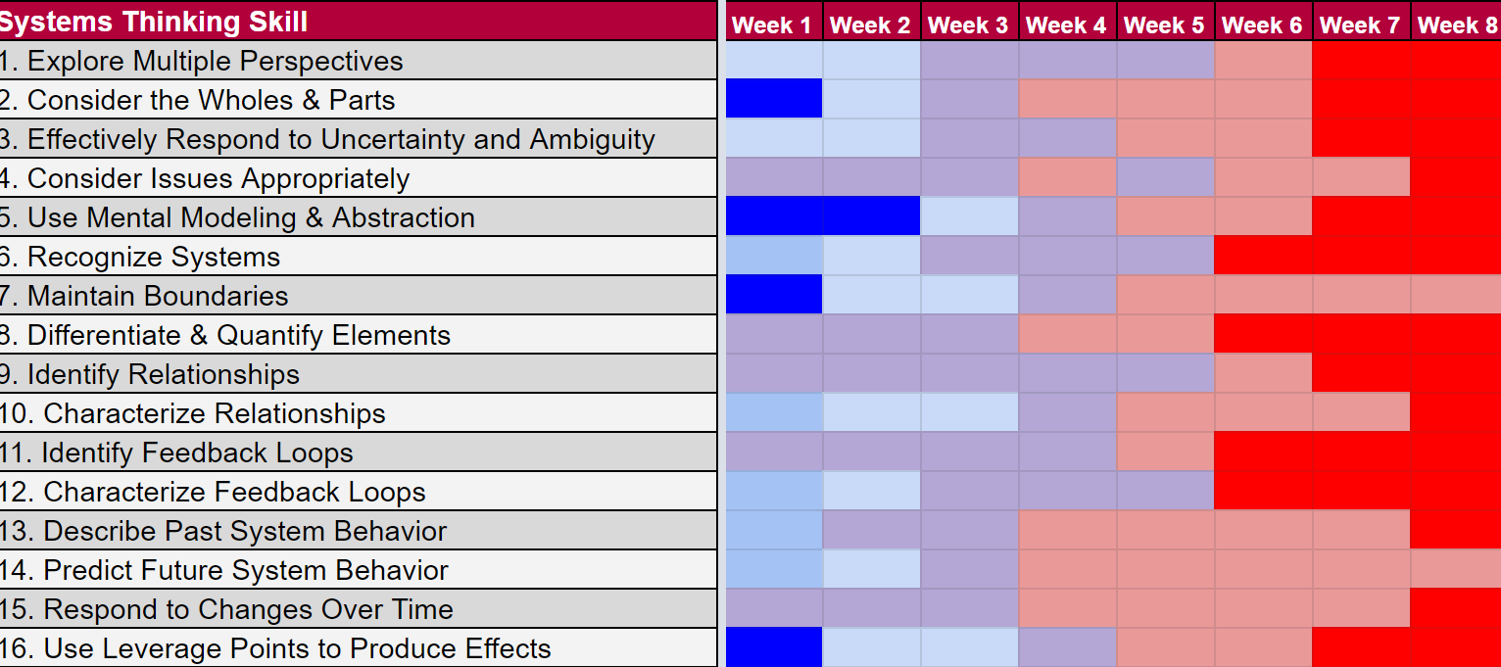Click Week 2 dark blue cell for Mental Modeling
The height and width of the screenshot is (667, 1501).
[x=872, y=216]
